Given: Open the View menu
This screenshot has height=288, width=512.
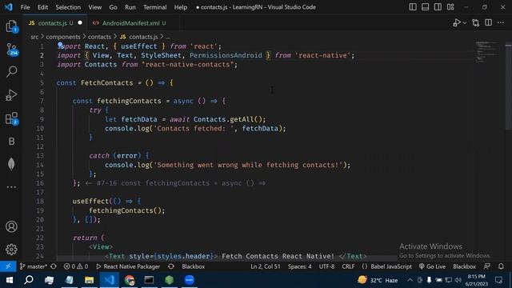Looking at the screenshot, I should (94, 7).
